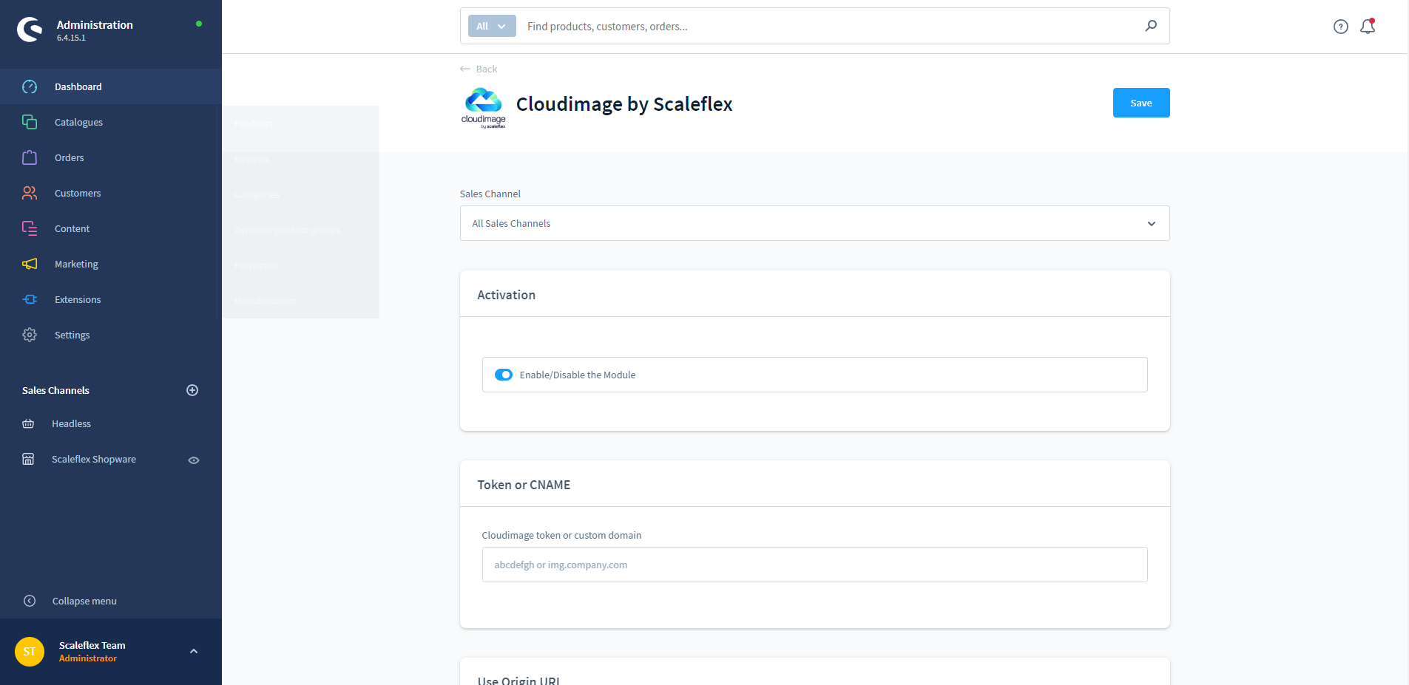Click the Cloudimage by Scaleflex title
The width and height of the screenshot is (1409, 685).
pyautogui.click(x=624, y=104)
